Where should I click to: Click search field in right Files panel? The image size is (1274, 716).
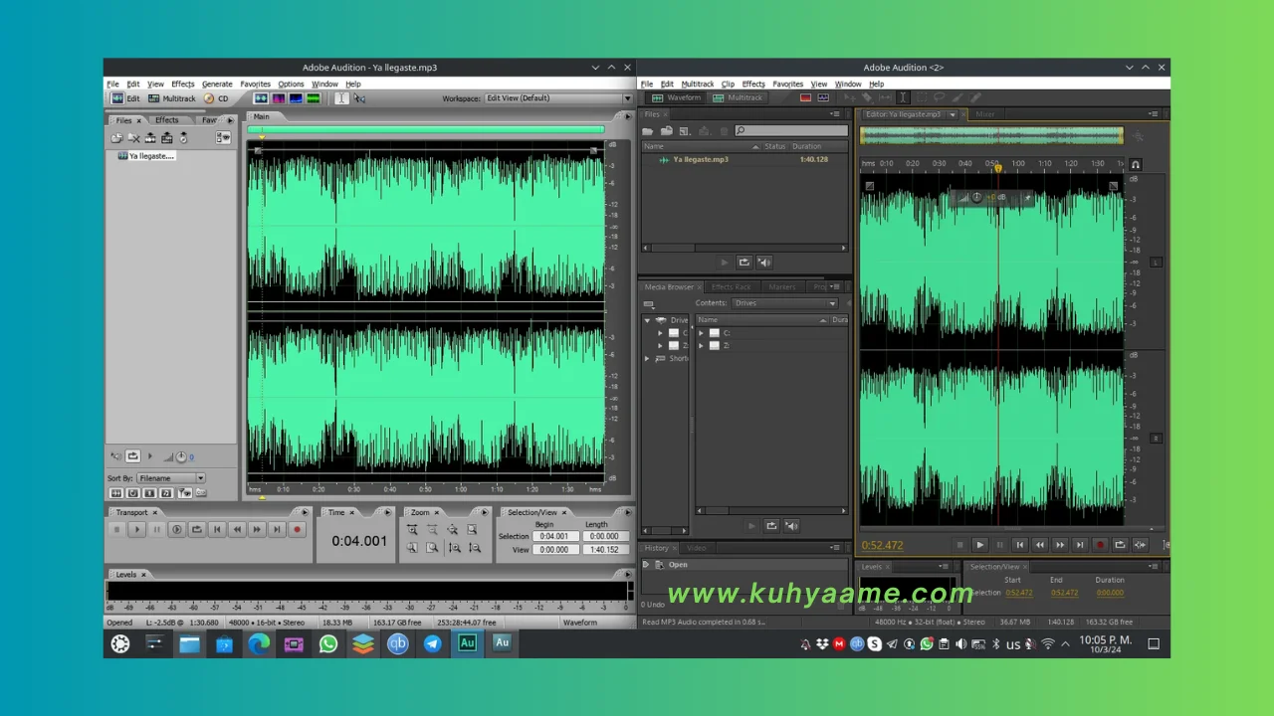click(789, 130)
